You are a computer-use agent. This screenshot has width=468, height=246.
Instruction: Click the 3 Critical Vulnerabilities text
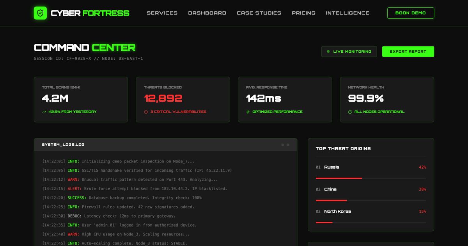(x=178, y=112)
